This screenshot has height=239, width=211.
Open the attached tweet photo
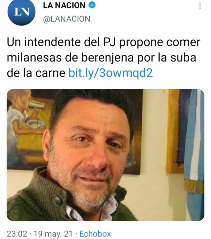[x=105, y=155]
